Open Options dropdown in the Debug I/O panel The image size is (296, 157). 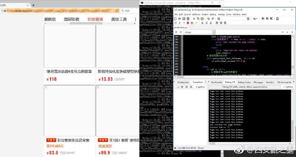point(288,87)
